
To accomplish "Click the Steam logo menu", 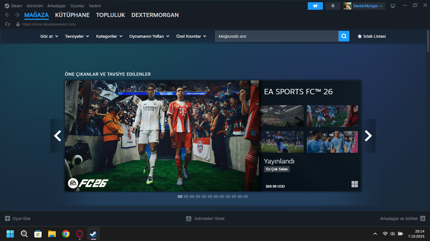I will [x=14, y=6].
